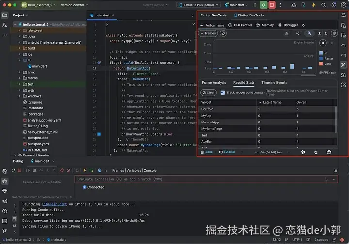Expand the android folder node
349x244 pixels.
tap(19, 42)
